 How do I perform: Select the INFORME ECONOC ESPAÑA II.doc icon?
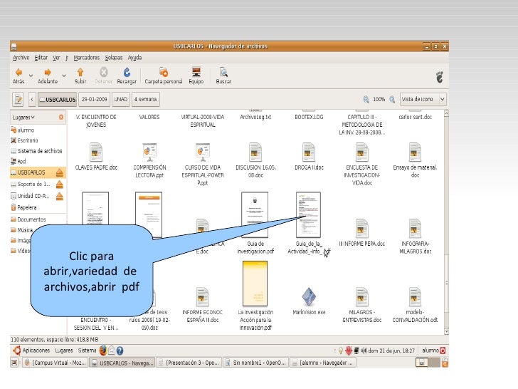(203, 297)
